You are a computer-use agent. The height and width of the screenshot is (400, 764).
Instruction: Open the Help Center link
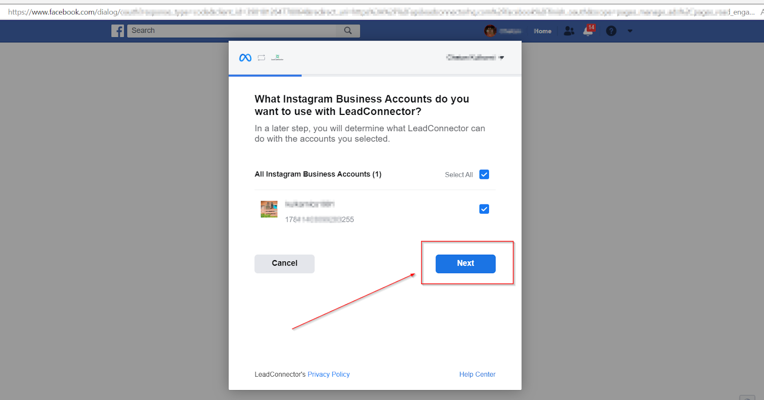tap(477, 374)
